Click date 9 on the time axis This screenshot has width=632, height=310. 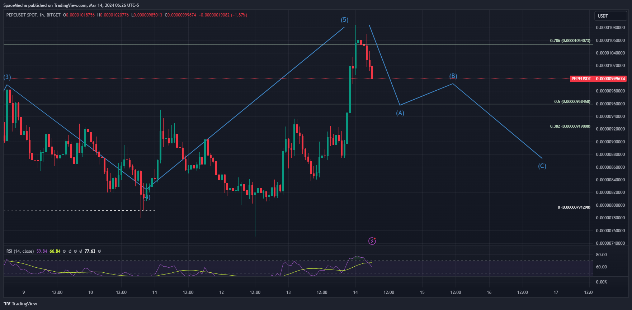pyautogui.click(x=24, y=292)
